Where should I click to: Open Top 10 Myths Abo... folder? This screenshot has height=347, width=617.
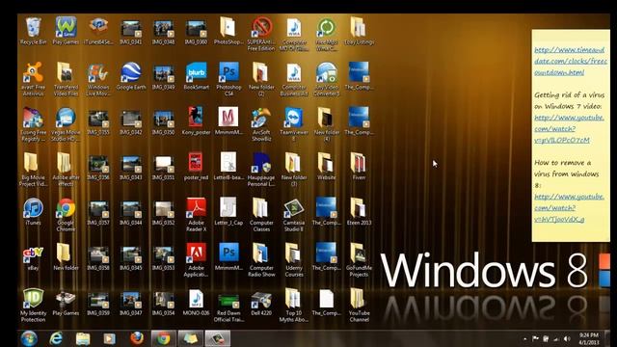293,306
